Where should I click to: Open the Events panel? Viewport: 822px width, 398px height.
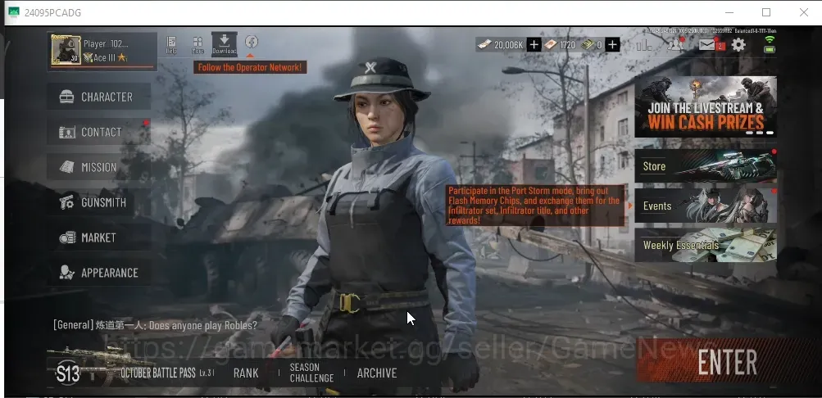click(x=706, y=206)
